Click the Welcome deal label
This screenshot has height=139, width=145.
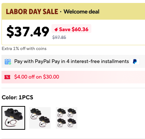click(81, 11)
